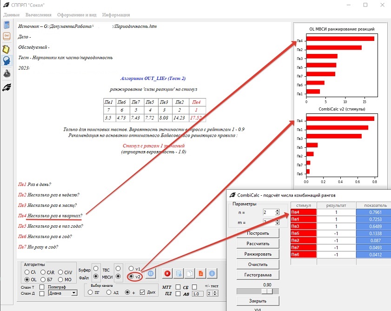Click the Очистить button
The width and height of the screenshot is (391, 311).
[x=258, y=265]
